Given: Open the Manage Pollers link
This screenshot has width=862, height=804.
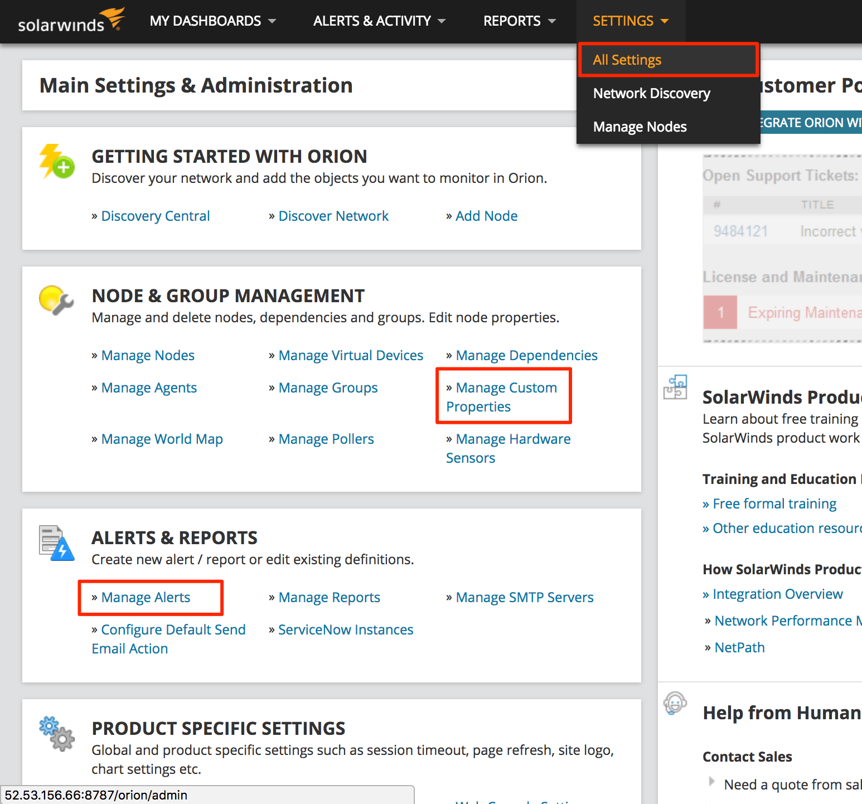Looking at the screenshot, I should tap(326, 439).
